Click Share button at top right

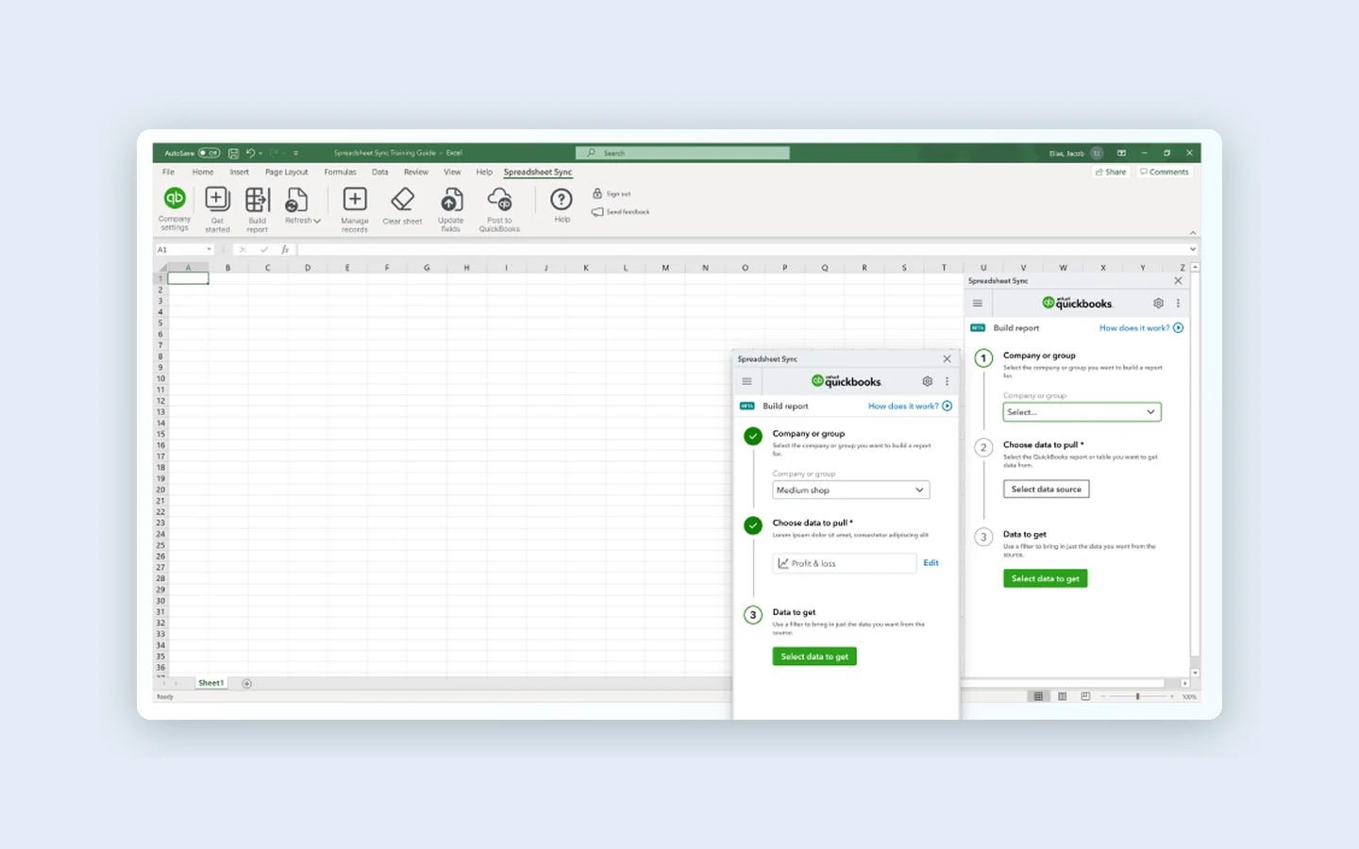point(1111,173)
